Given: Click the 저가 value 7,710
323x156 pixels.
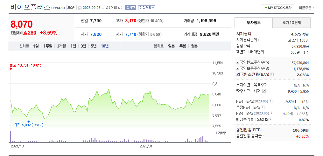Looking at the screenshot, I should (130, 34).
